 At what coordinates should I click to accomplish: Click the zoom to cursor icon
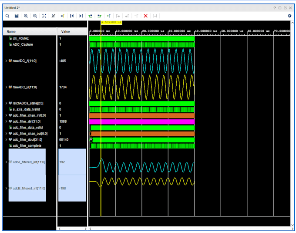54,16
